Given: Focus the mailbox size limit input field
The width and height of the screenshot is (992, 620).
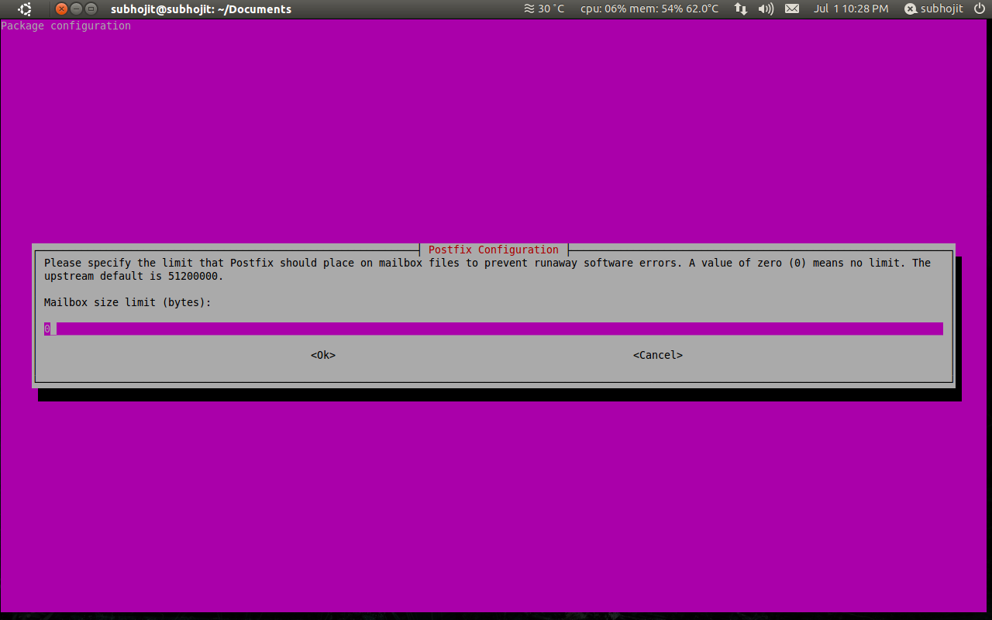Looking at the screenshot, I should 493,329.
